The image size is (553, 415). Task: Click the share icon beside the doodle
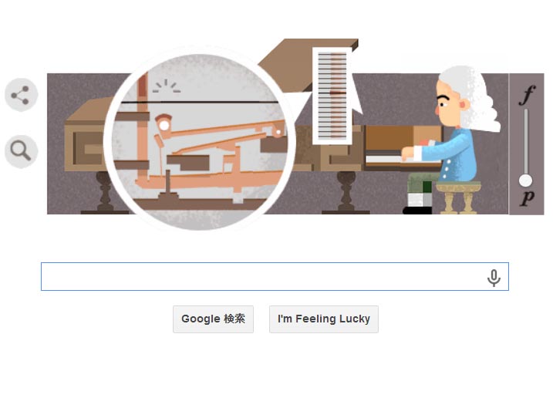tap(21, 95)
